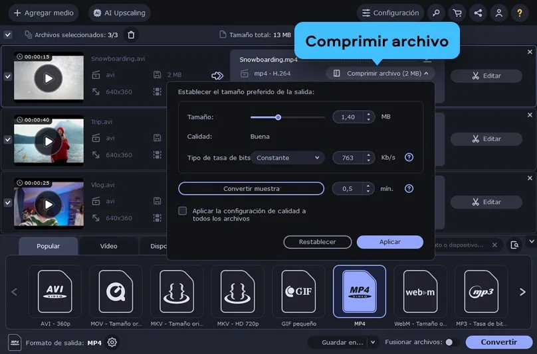
Task: Click the 763 bitrate input field
Action: [x=348, y=158]
